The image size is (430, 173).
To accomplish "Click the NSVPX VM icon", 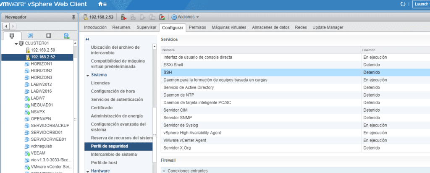I will [27, 112].
